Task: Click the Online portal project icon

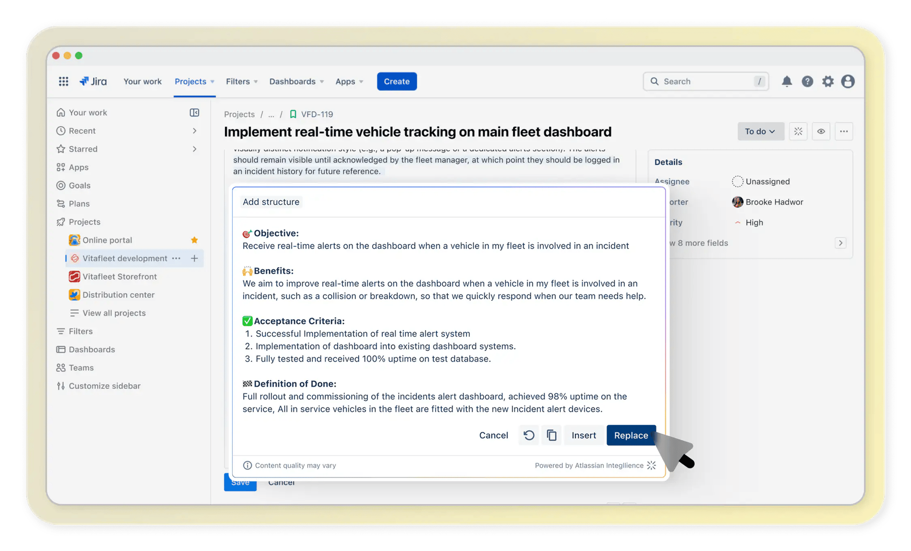Action: 74,240
